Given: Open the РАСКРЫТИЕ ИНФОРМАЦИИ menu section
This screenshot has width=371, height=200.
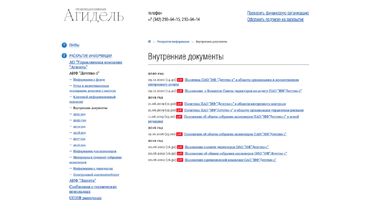Looking at the screenshot, I should click(x=91, y=56).
